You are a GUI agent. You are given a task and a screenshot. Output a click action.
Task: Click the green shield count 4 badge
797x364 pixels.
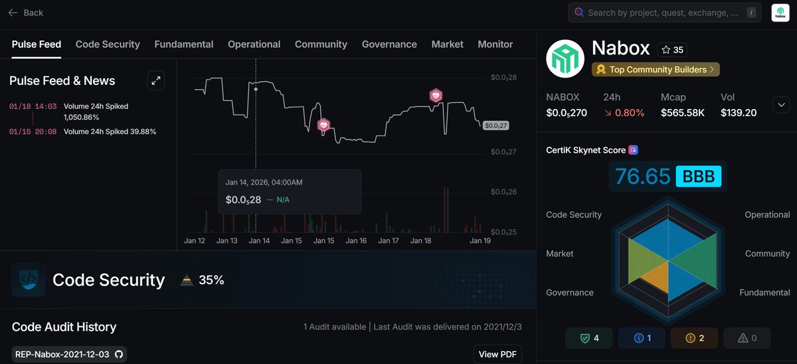(x=588, y=338)
